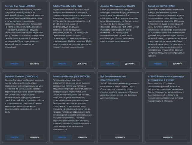Select the 'Волатильность отступила от повышенных уровней' description
The image size is (192, 145).
(166, 92)
